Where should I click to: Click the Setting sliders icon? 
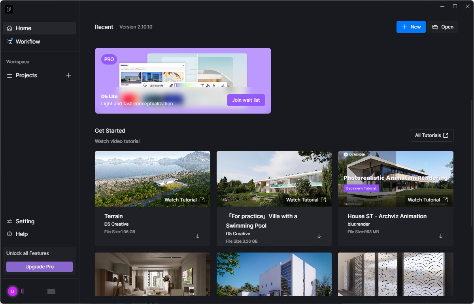pyautogui.click(x=9, y=221)
